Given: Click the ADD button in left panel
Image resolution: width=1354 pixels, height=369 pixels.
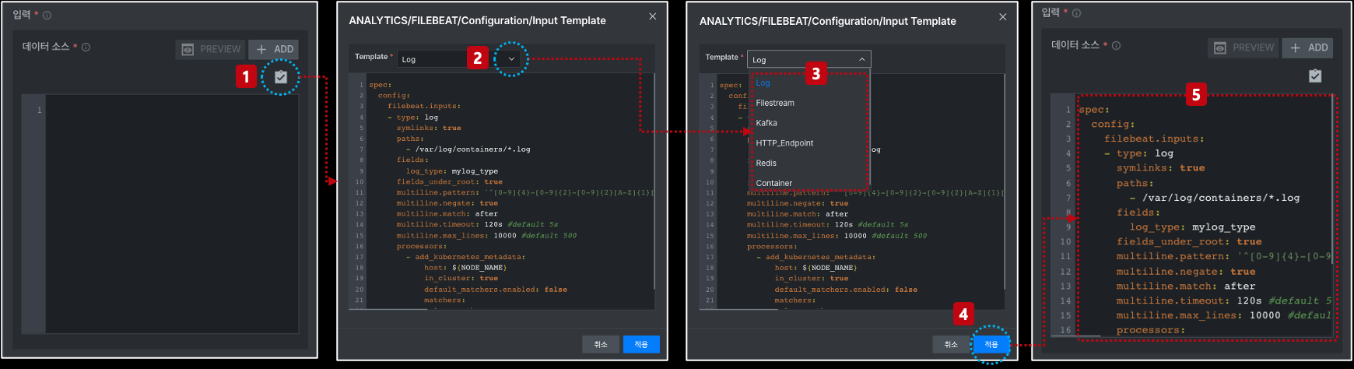Looking at the screenshot, I should [x=274, y=49].
